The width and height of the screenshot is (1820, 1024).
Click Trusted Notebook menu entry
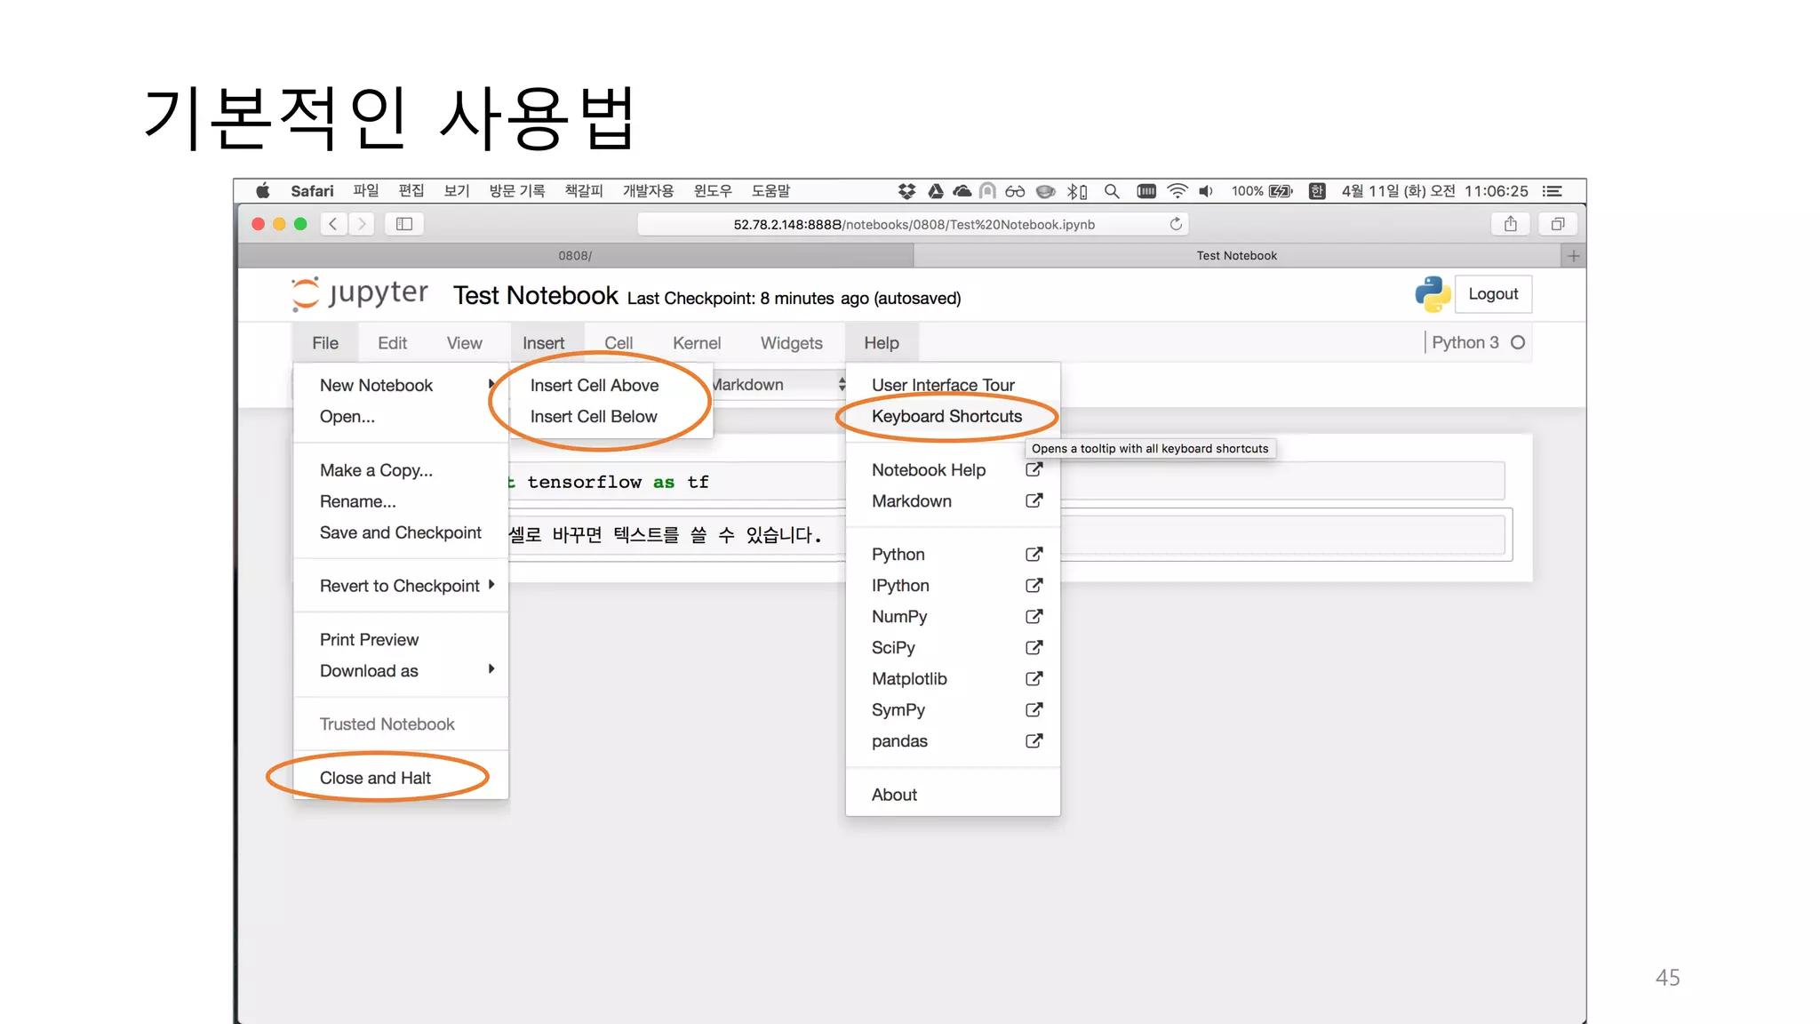tap(387, 724)
